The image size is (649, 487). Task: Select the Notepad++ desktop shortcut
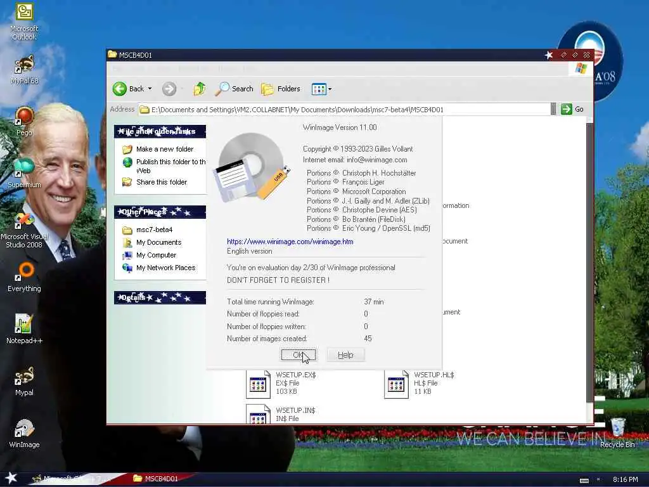point(24,329)
